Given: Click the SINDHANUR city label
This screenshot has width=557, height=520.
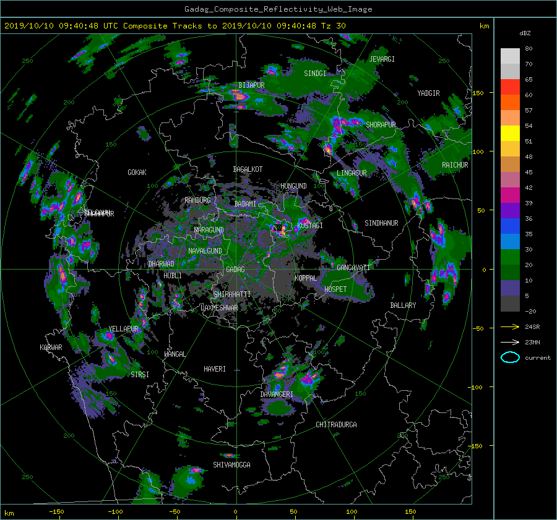Looking at the screenshot, I should point(381,223).
